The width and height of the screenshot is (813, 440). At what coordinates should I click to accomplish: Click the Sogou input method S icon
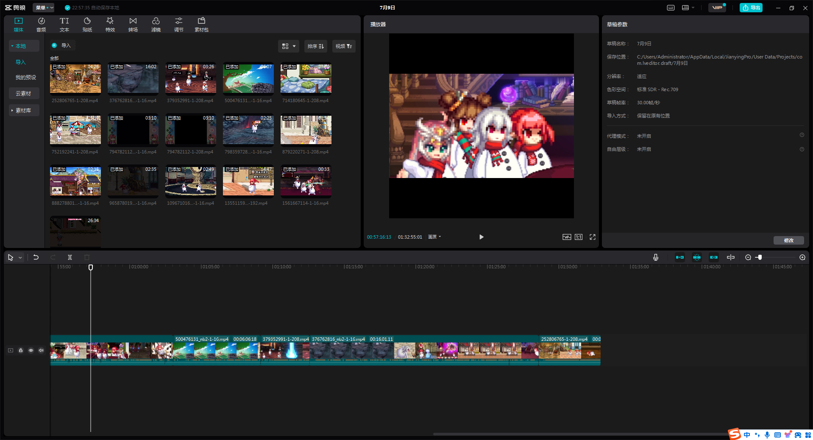click(735, 434)
